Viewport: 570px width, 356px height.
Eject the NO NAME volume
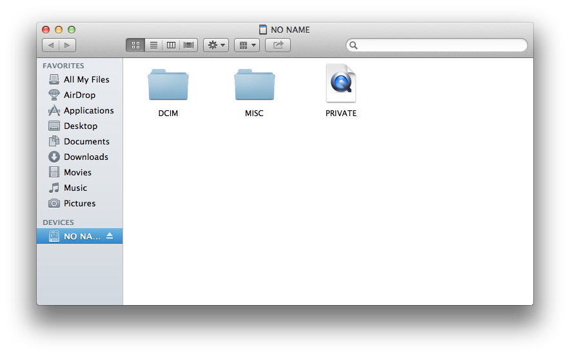(x=110, y=236)
